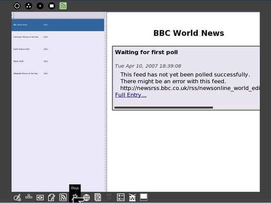Screen dimensions: 271x203
Task: Click the 'Waiting for first poll' entry title
Action: (x=146, y=52)
